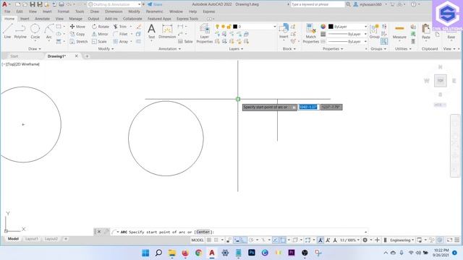Select the Text annotation tool
This screenshot has height=260, width=463.
pos(151,31)
